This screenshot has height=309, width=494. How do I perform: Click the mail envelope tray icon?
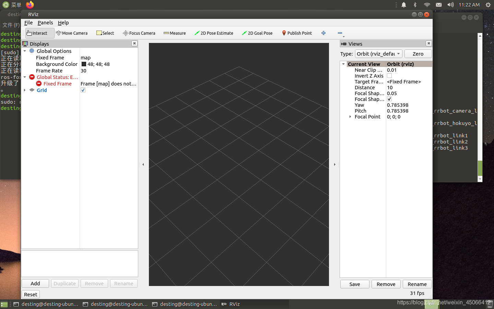tap(439, 5)
